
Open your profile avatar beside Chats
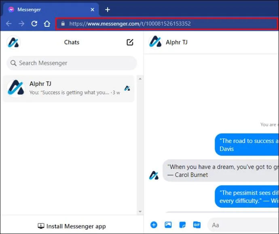pyautogui.click(x=13, y=43)
